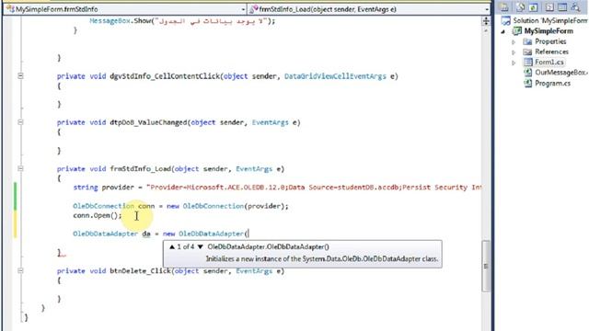The height and width of the screenshot is (331, 589).
Task: Expand the References node arrow
Action: (514, 52)
